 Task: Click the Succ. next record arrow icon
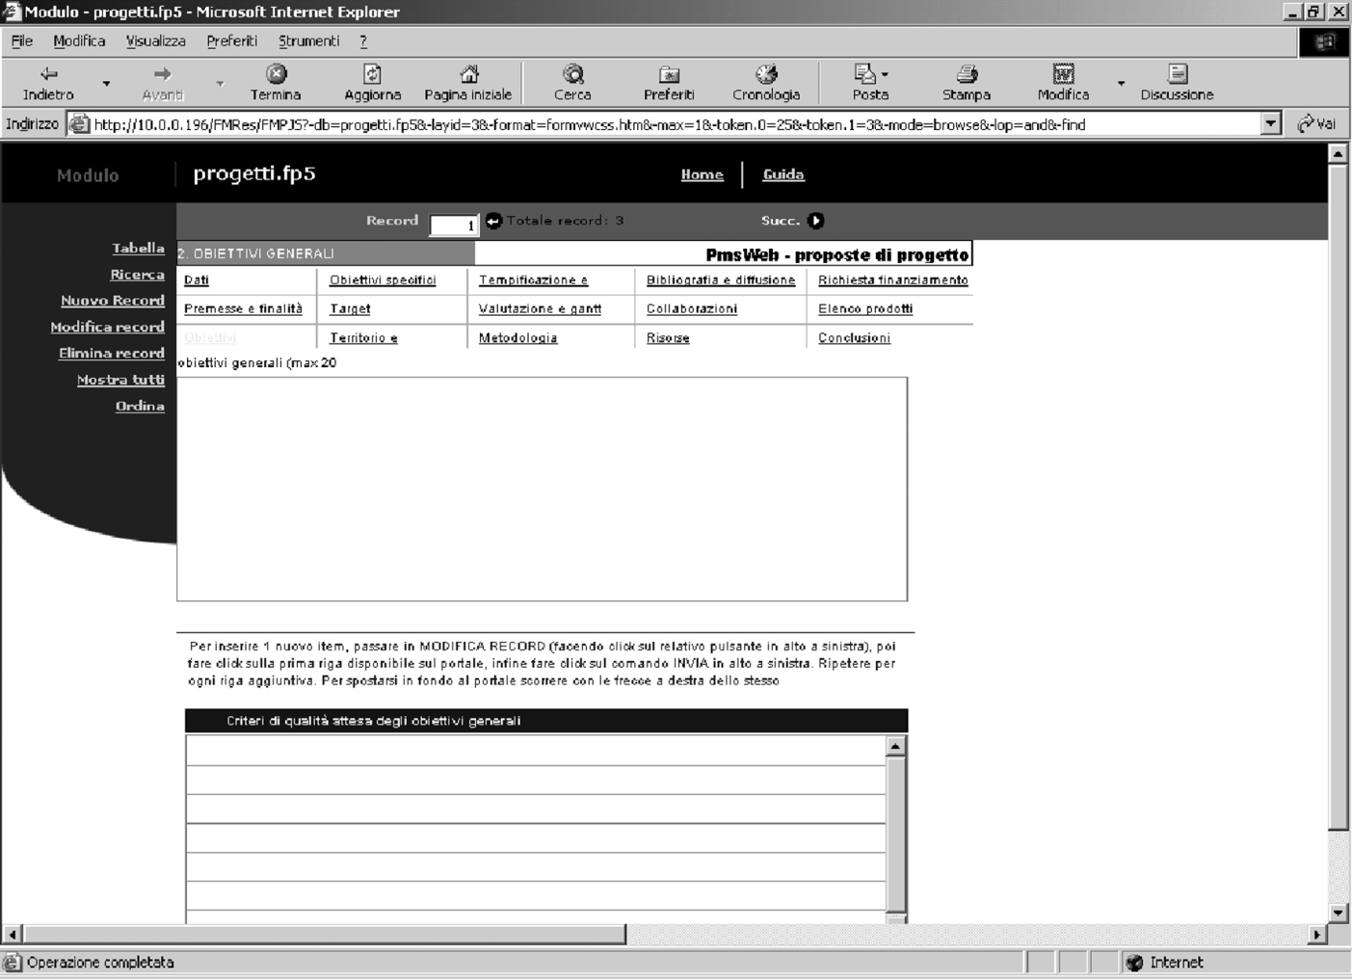pyautogui.click(x=815, y=221)
